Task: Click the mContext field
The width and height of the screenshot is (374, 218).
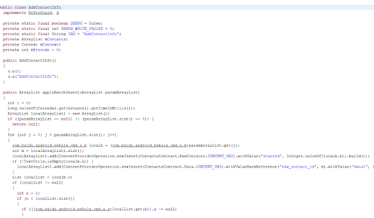Action: click(50, 44)
